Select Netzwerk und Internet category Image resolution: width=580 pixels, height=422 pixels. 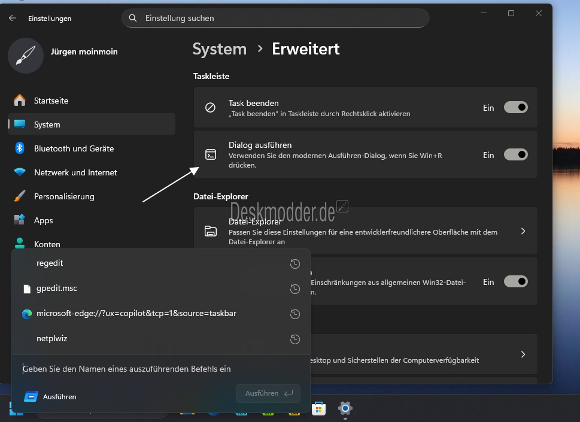pos(75,172)
